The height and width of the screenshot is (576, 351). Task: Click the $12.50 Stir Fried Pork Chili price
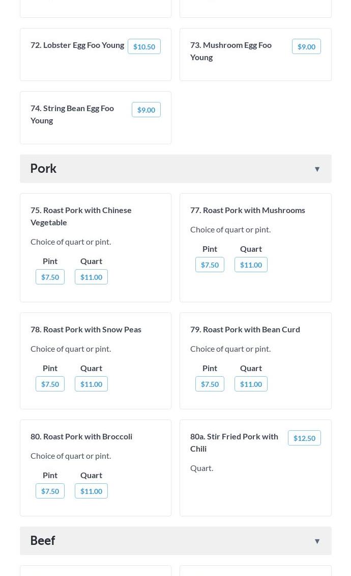[x=304, y=438]
